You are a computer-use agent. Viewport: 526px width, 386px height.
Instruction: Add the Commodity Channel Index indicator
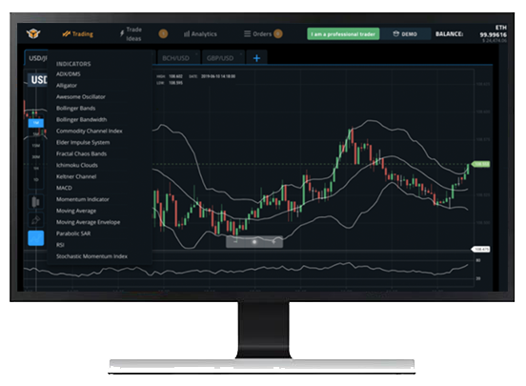90,131
